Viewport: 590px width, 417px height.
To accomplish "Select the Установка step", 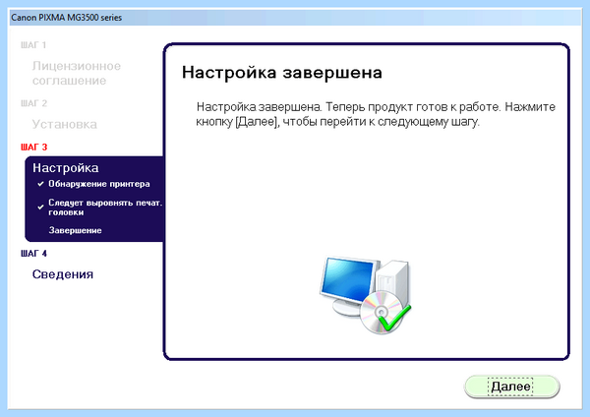I will tap(64, 124).
